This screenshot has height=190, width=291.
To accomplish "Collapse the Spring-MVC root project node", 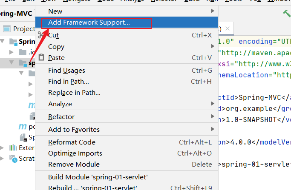I will (4, 42).
